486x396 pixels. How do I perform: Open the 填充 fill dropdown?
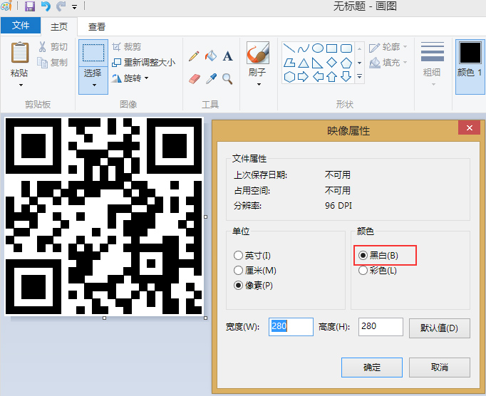[388, 62]
